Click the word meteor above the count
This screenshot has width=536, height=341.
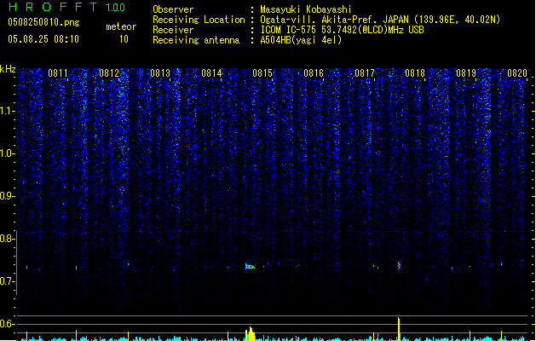point(121,26)
